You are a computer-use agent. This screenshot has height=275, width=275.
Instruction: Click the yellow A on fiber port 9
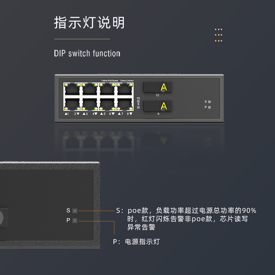(164, 106)
